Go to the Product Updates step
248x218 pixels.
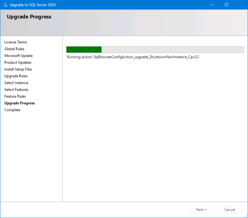click(x=18, y=63)
